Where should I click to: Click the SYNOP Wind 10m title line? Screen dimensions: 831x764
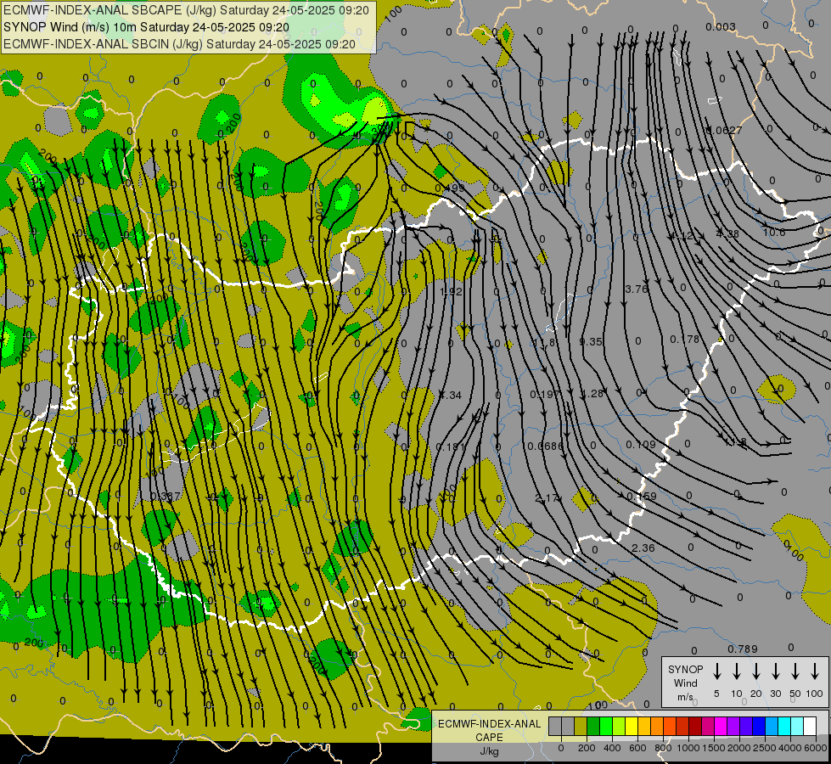coord(146,27)
